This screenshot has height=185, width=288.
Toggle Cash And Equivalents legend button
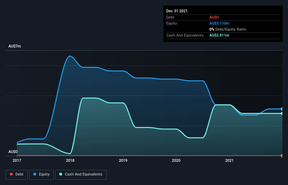(81, 174)
